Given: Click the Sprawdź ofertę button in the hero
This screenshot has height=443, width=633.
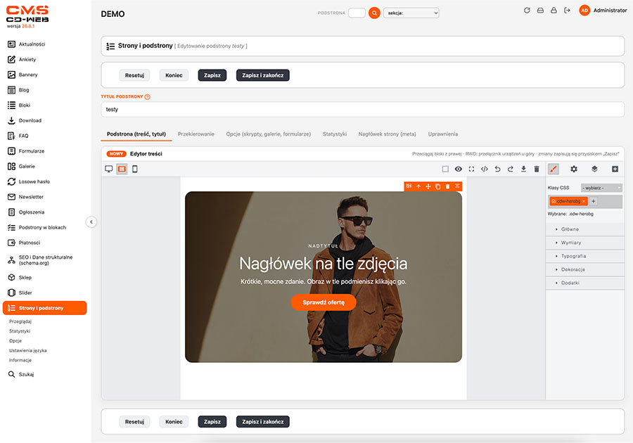Looking at the screenshot, I should point(324,302).
